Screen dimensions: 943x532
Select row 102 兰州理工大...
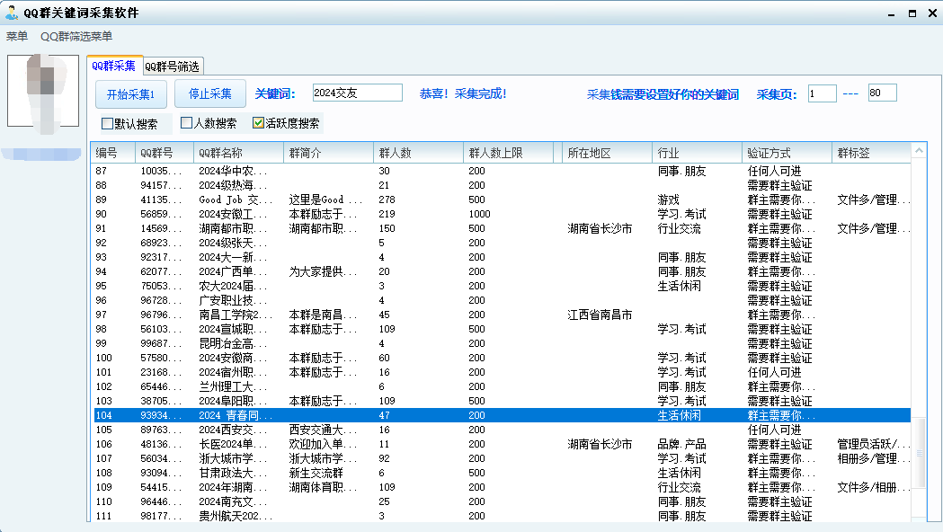pos(503,386)
